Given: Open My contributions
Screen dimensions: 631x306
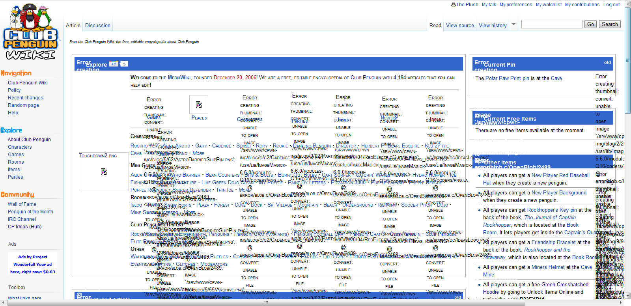Looking at the screenshot, I should point(582,5).
